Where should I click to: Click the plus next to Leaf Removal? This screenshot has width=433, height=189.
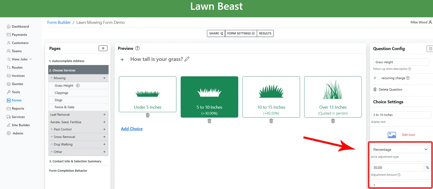(104, 114)
